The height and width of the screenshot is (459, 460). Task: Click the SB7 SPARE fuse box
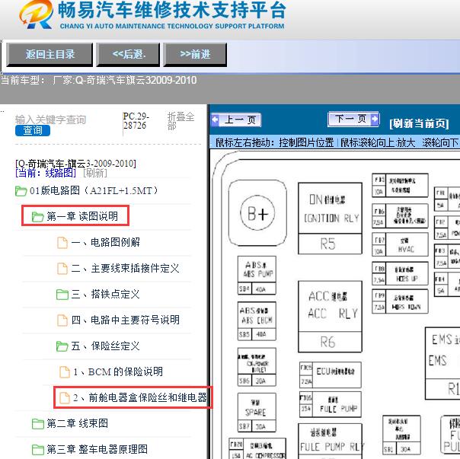click(257, 413)
